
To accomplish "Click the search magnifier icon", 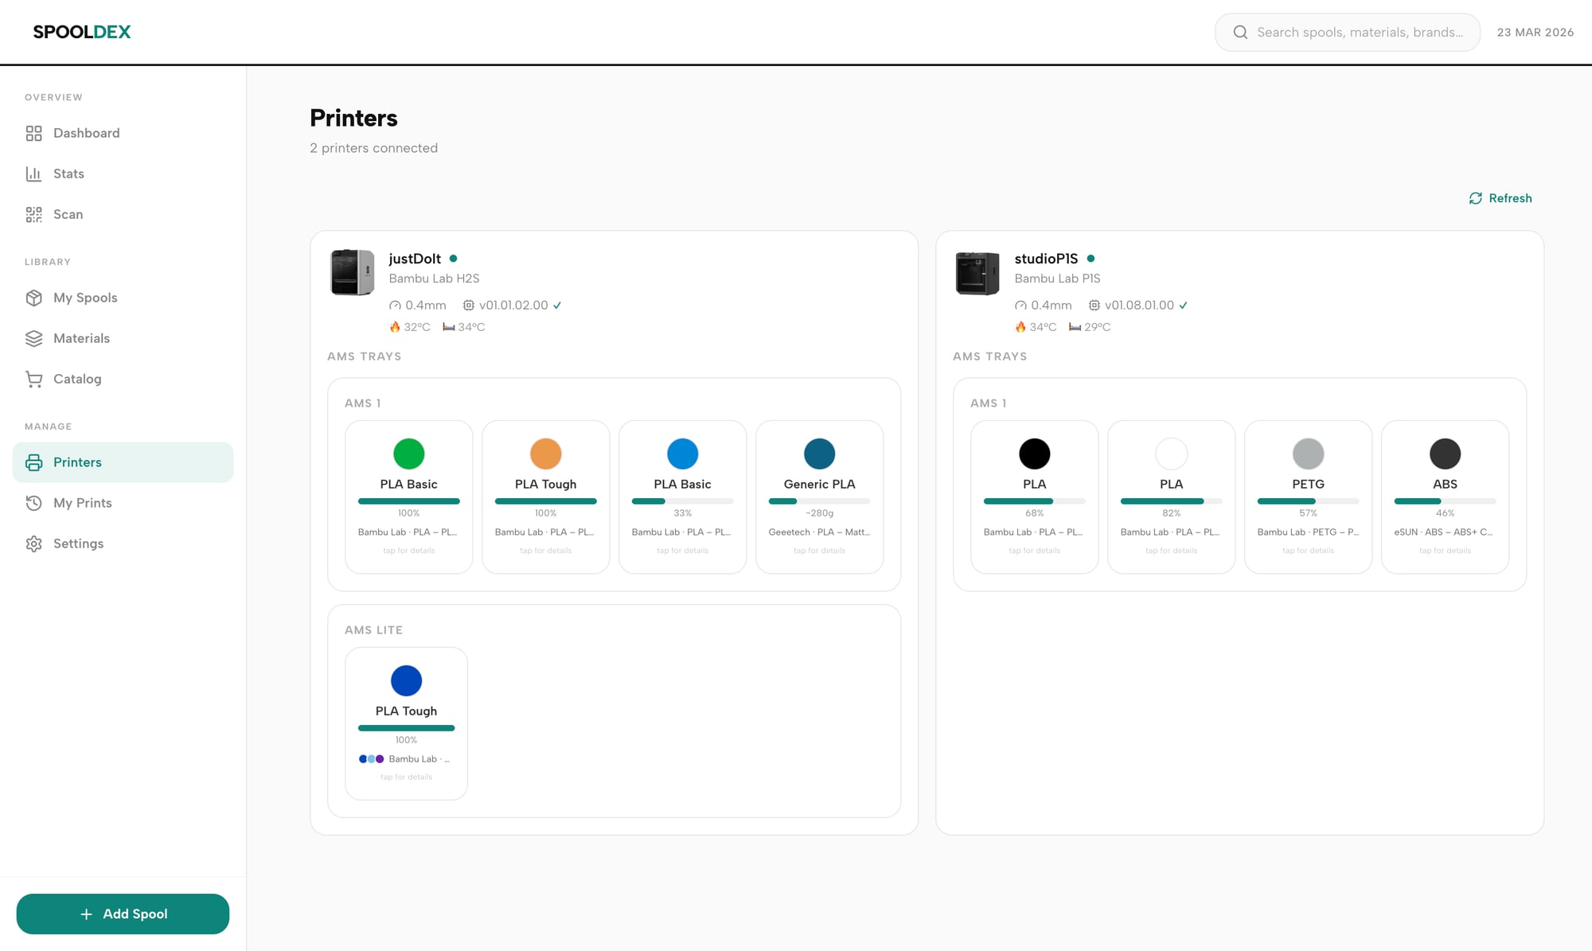I will coord(1239,33).
